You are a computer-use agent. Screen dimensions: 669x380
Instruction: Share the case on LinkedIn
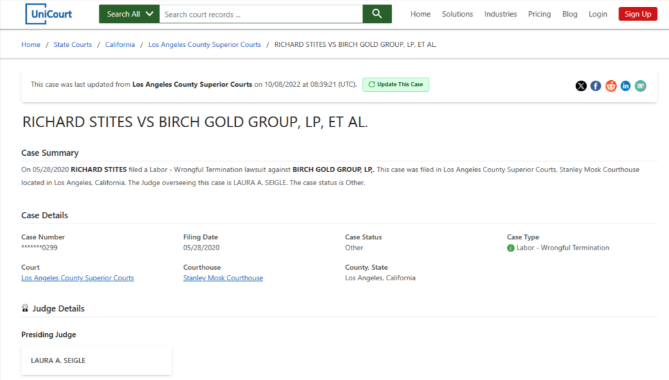[625, 86]
